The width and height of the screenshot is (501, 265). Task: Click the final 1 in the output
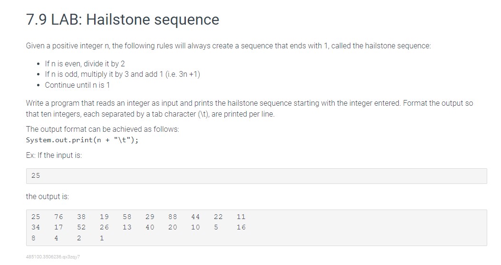102,238
